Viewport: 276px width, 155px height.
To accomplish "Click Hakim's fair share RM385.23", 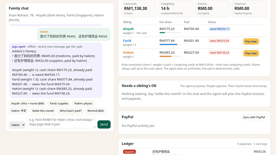I will point(167,52).
